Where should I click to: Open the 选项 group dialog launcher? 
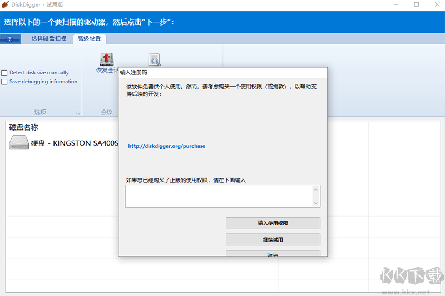click(x=78, y=113)
